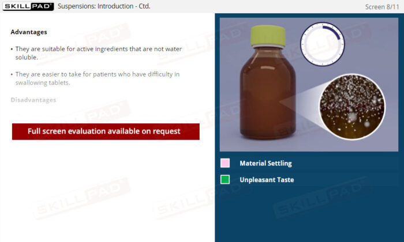Click the Advantages heading
404x242 pixels.
[29, 32]
